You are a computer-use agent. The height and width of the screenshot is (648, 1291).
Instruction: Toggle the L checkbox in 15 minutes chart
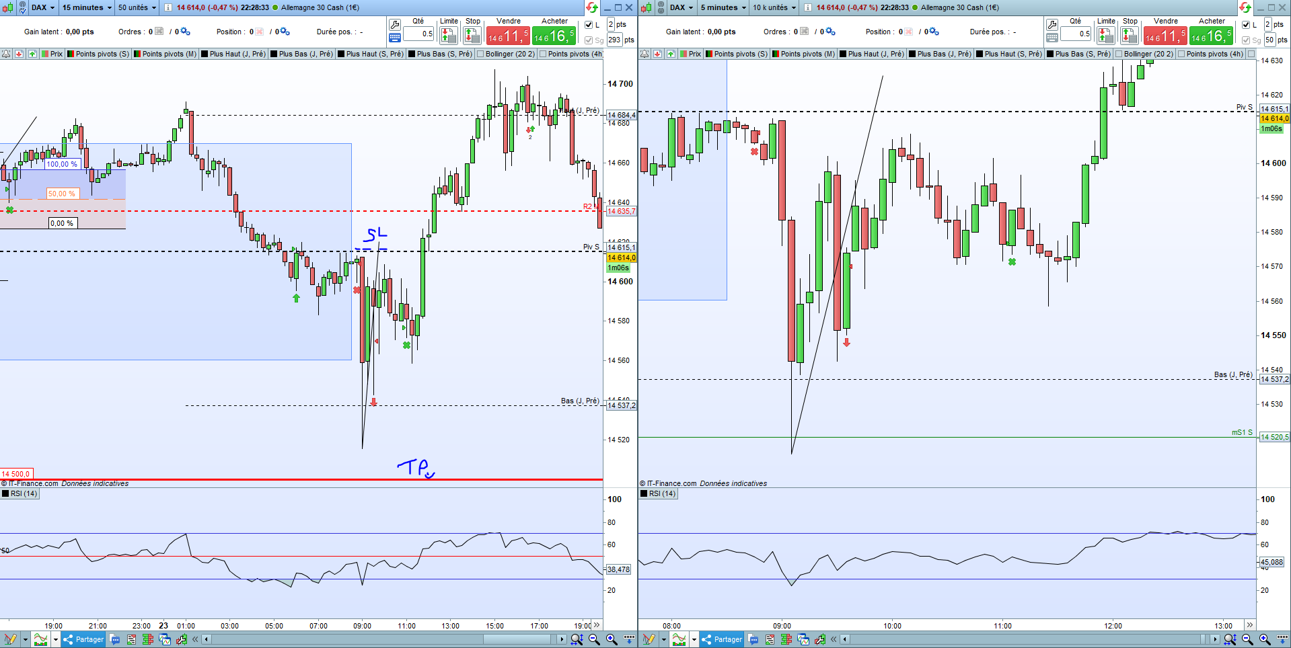[x=589, y=25]
